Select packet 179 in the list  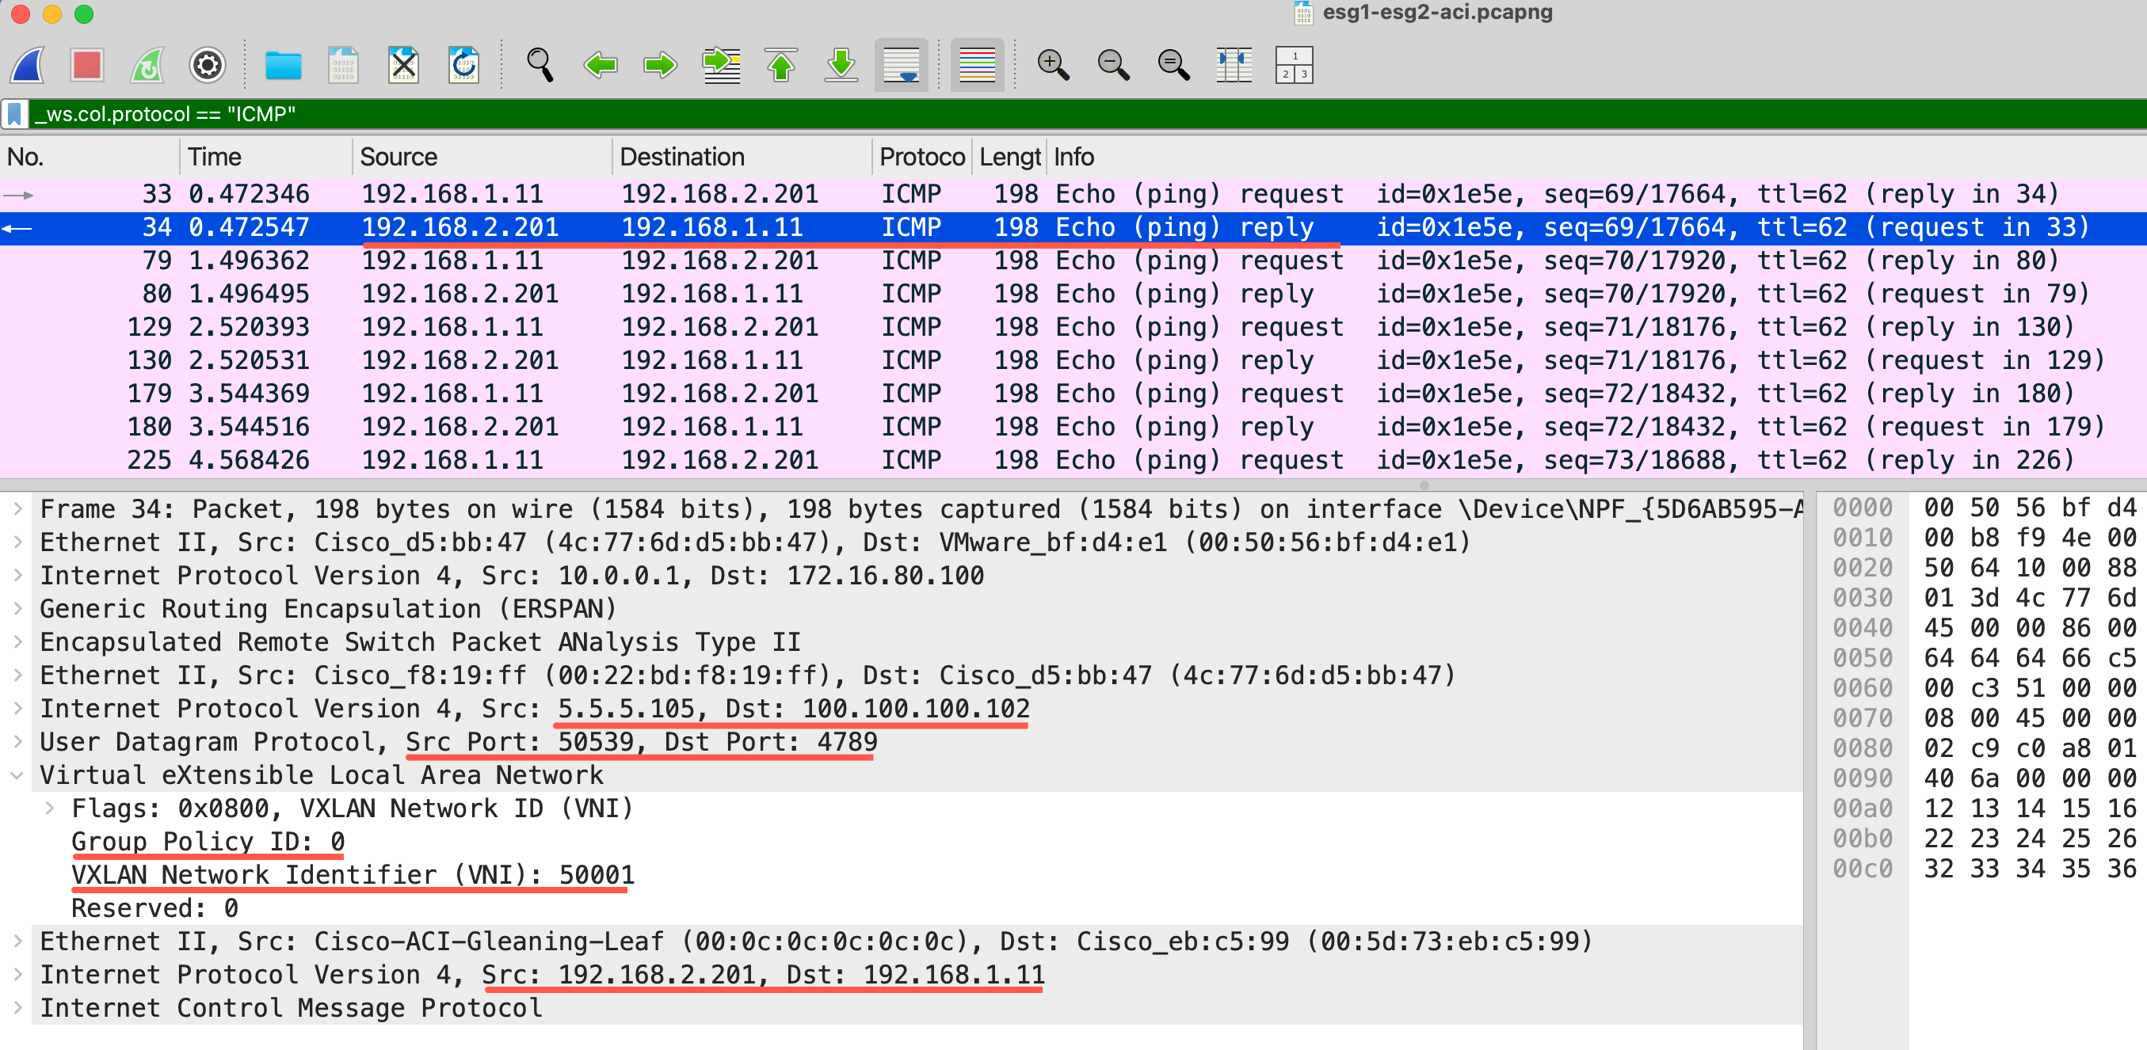[x=1073, y=394]
